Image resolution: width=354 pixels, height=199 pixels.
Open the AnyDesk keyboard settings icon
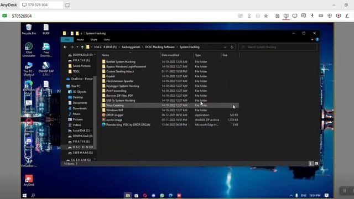pos(321,15)
